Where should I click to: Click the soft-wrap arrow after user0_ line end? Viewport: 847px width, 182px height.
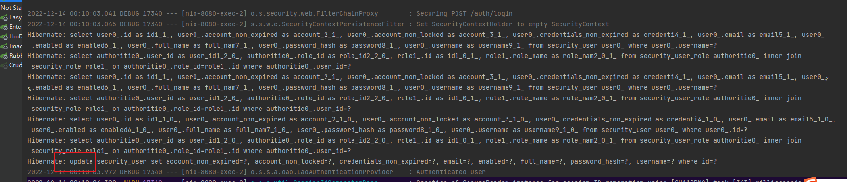coord(827,77)
